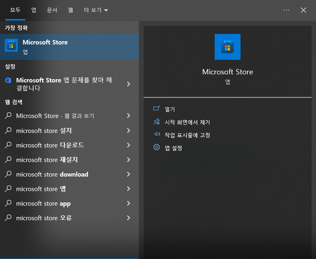Click 열기 to open the app
Viewport: 316px width, 259px height.
[170, 109]
